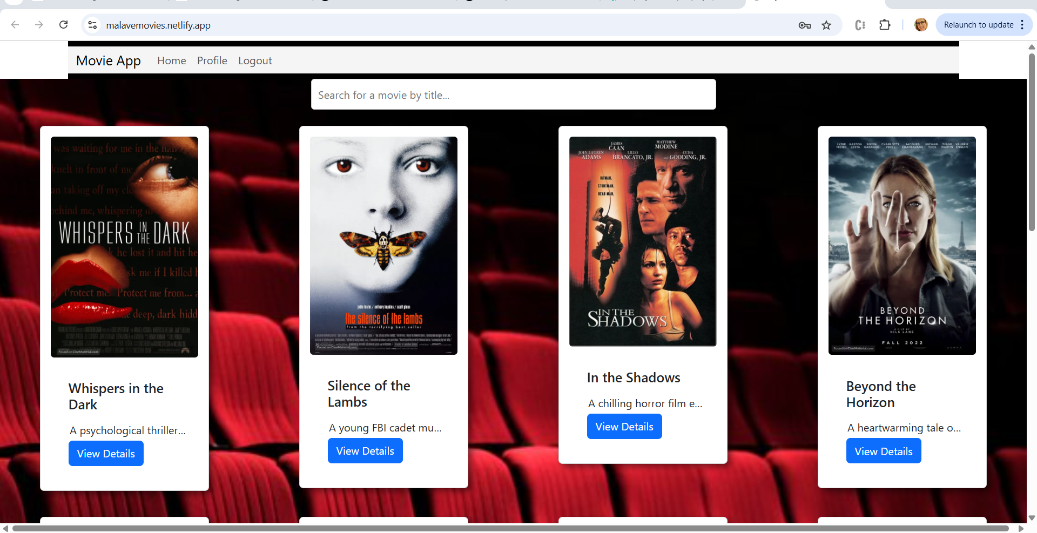This screenshot has height=533, width=1037.
Task: Click description 'A psychological thriller...'
Action: click(127, 430)
